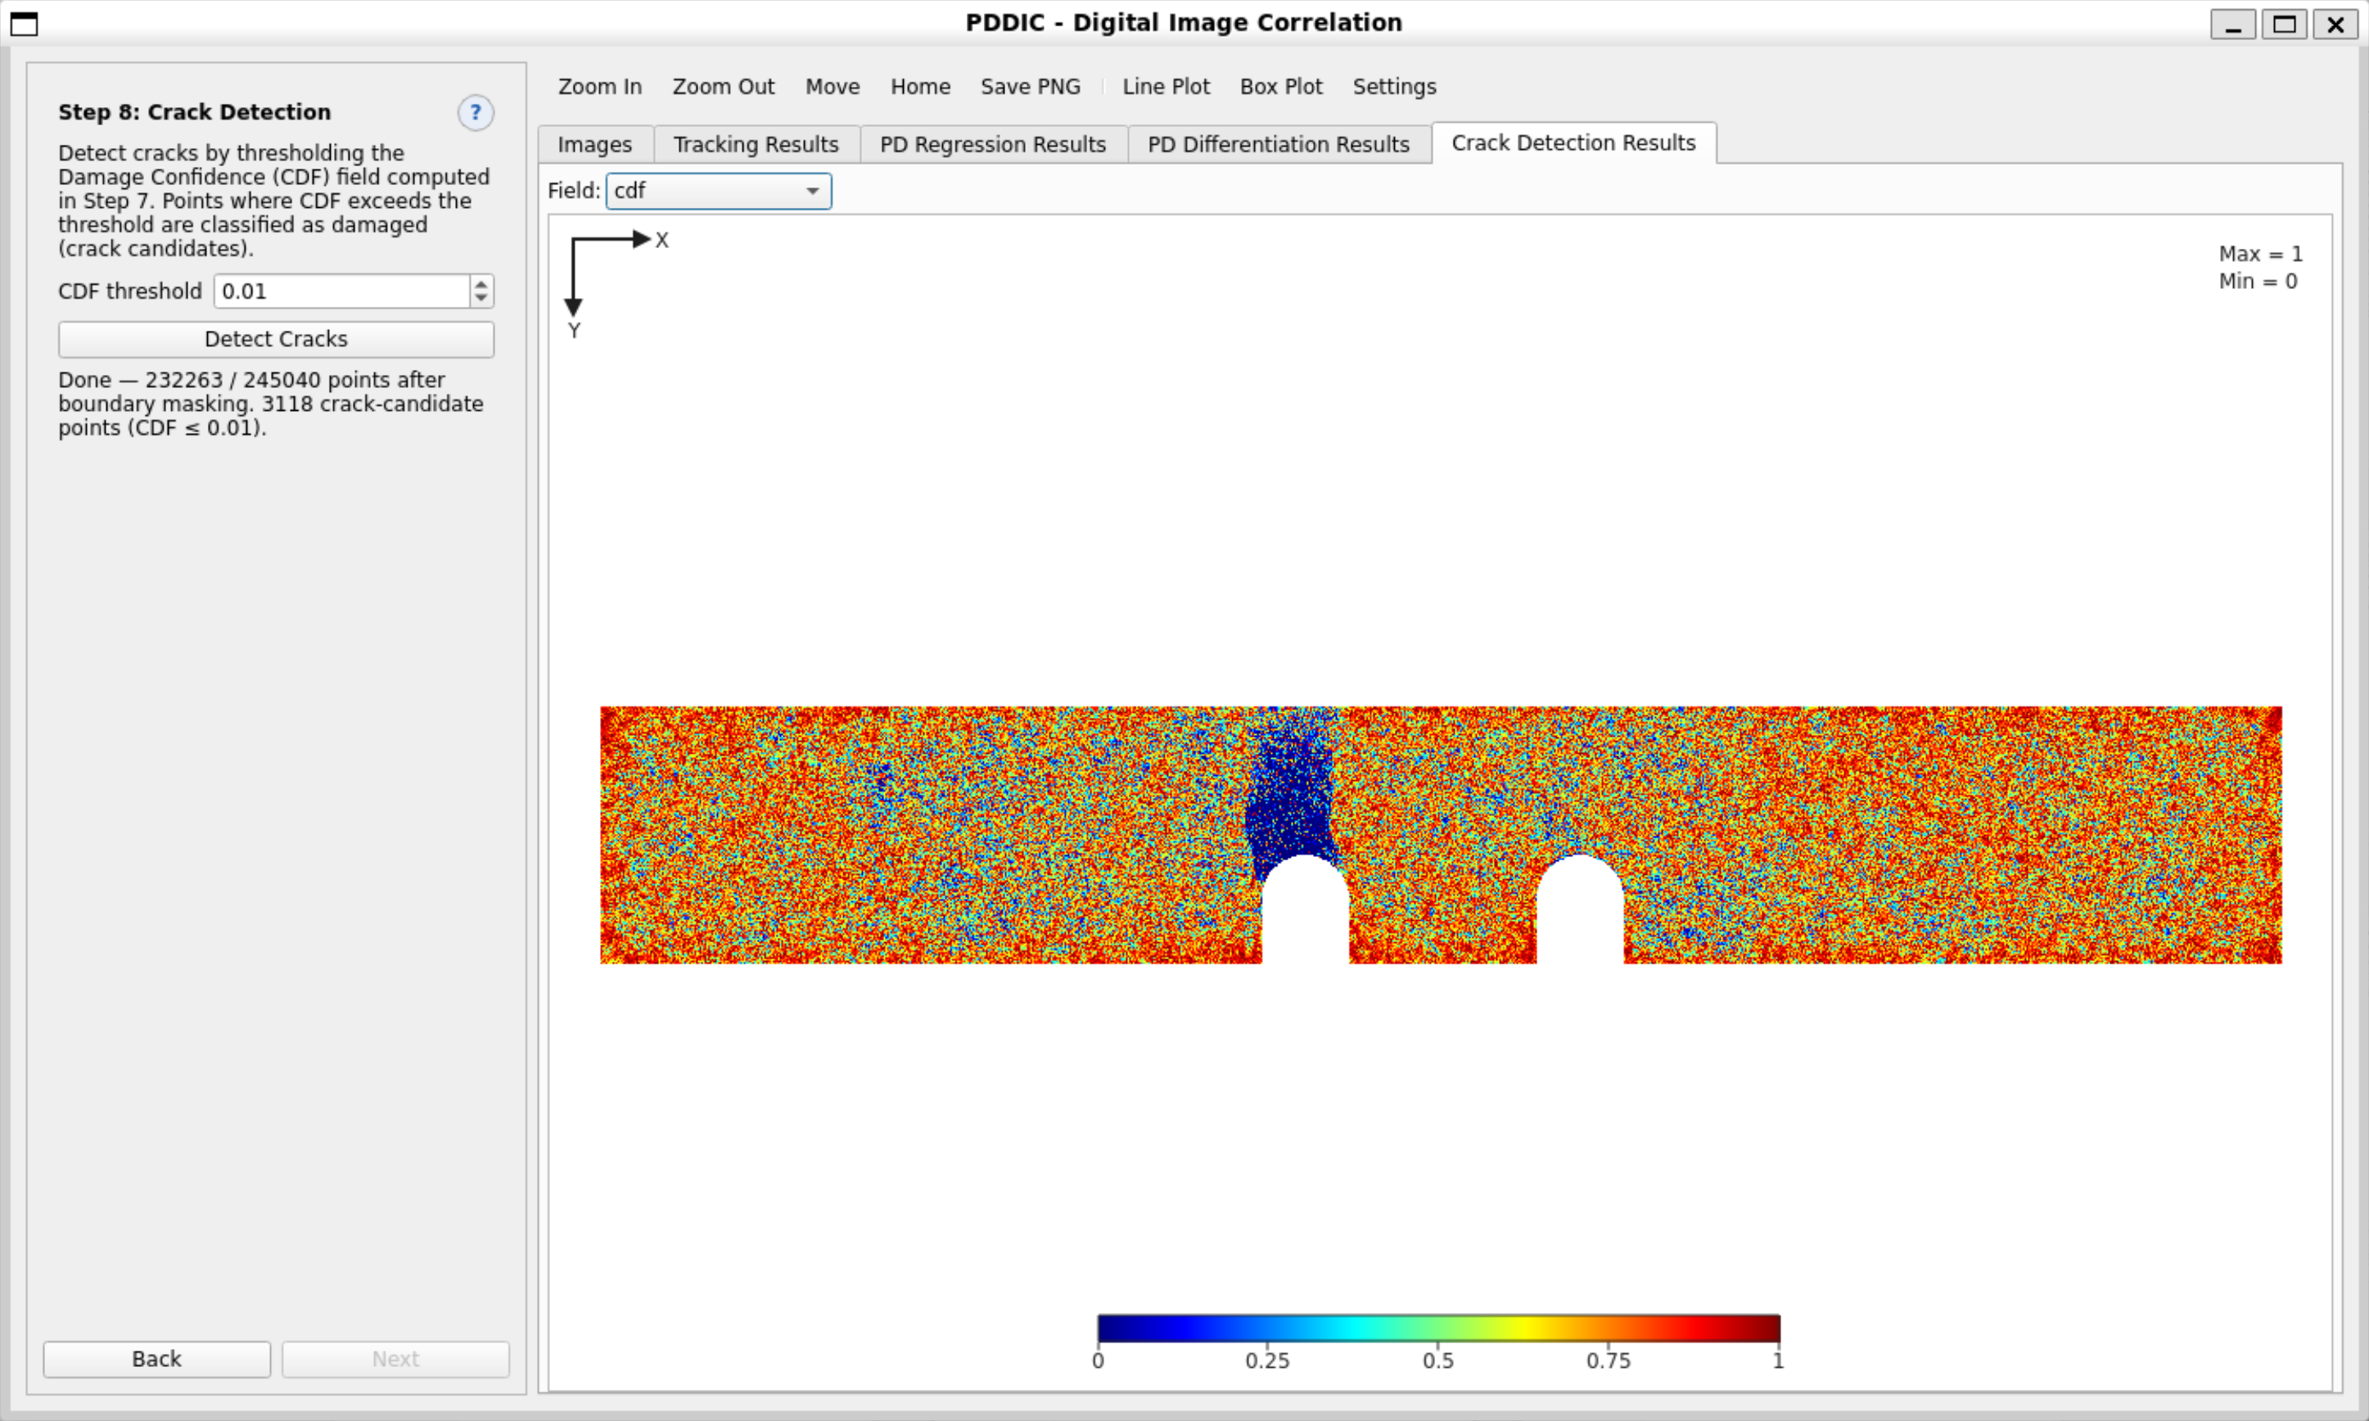Select the Move tool
This screenshot has width=2369, height=1421.
(833, 87)
